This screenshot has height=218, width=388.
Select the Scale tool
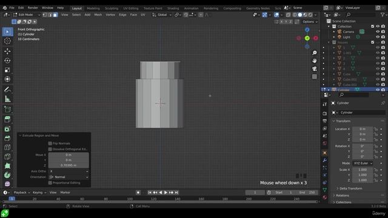point(7,70)
